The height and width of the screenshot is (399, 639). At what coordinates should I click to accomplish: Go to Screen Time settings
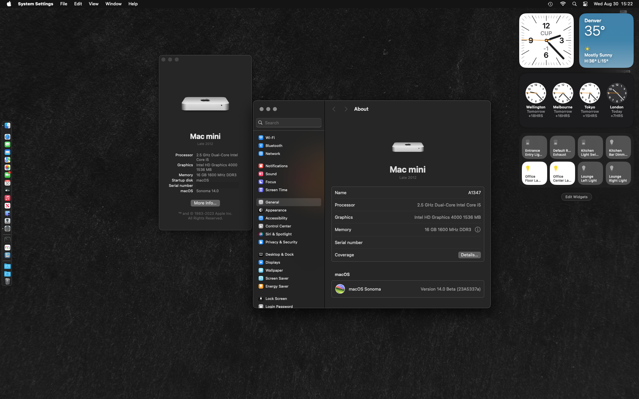pos(276,190)
